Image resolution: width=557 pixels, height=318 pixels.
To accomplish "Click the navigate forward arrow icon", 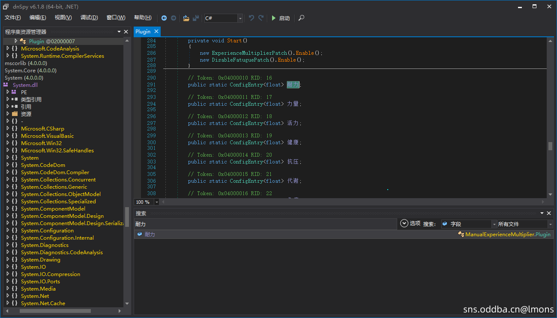I will click(174, 18).
